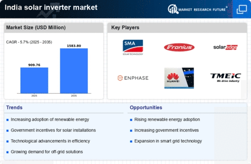Select the 909.76 value label
Image resolution: width=251 pixels, height=164 pixels.
(x=34, y=65)
